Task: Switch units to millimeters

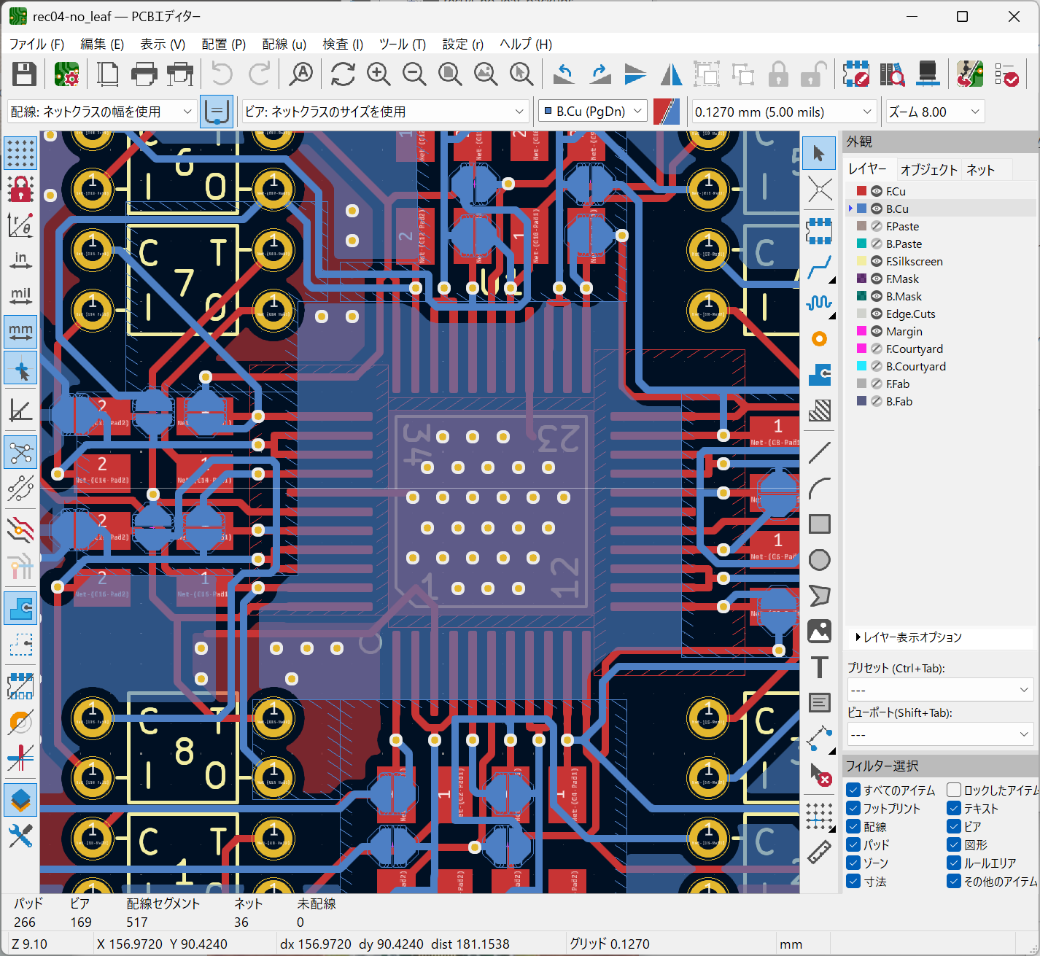Action: click(20, 332)
